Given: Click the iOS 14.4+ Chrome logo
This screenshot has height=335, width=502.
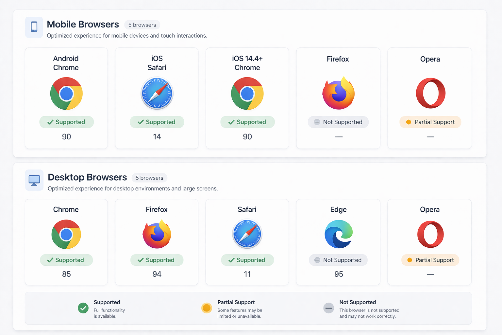Looking at the screenshot, I should click(247, 94).
